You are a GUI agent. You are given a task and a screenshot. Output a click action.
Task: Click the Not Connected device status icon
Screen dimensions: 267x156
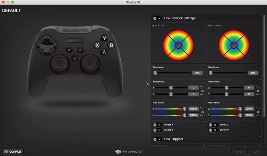click(x=118, y=151)
